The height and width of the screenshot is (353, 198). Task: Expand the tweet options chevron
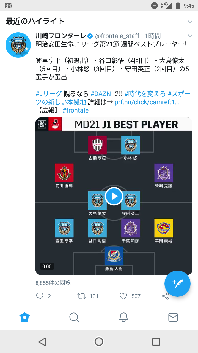click(190, 36)
